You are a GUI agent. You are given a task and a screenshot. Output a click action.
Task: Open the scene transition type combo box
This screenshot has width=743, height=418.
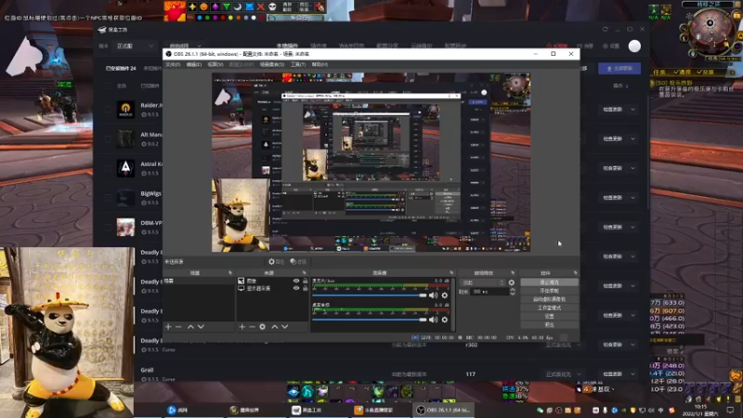[x=482, y=282]
